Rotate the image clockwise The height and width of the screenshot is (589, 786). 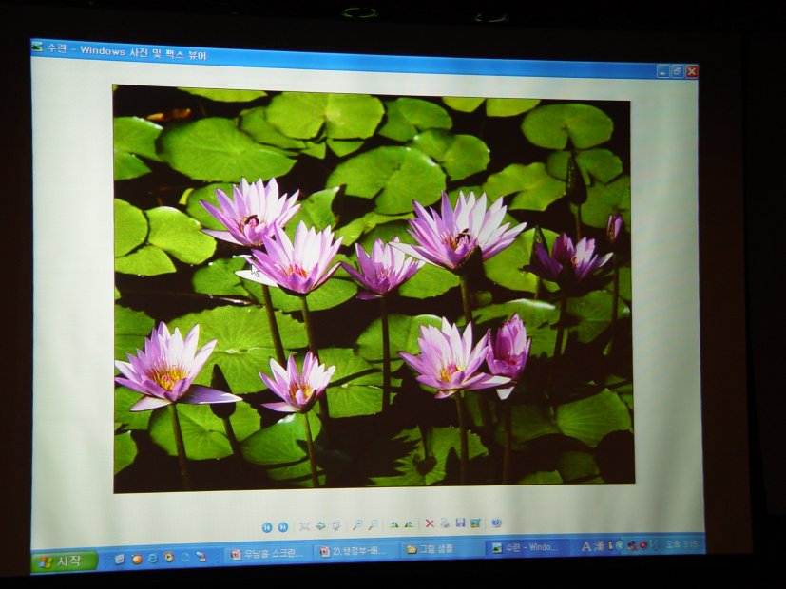coord(394,524)
